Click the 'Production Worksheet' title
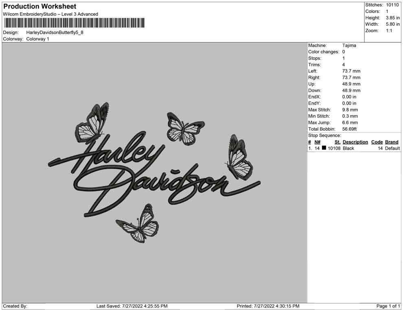The height and width of the screenshot is (310, 403). [x=40, y=7]
